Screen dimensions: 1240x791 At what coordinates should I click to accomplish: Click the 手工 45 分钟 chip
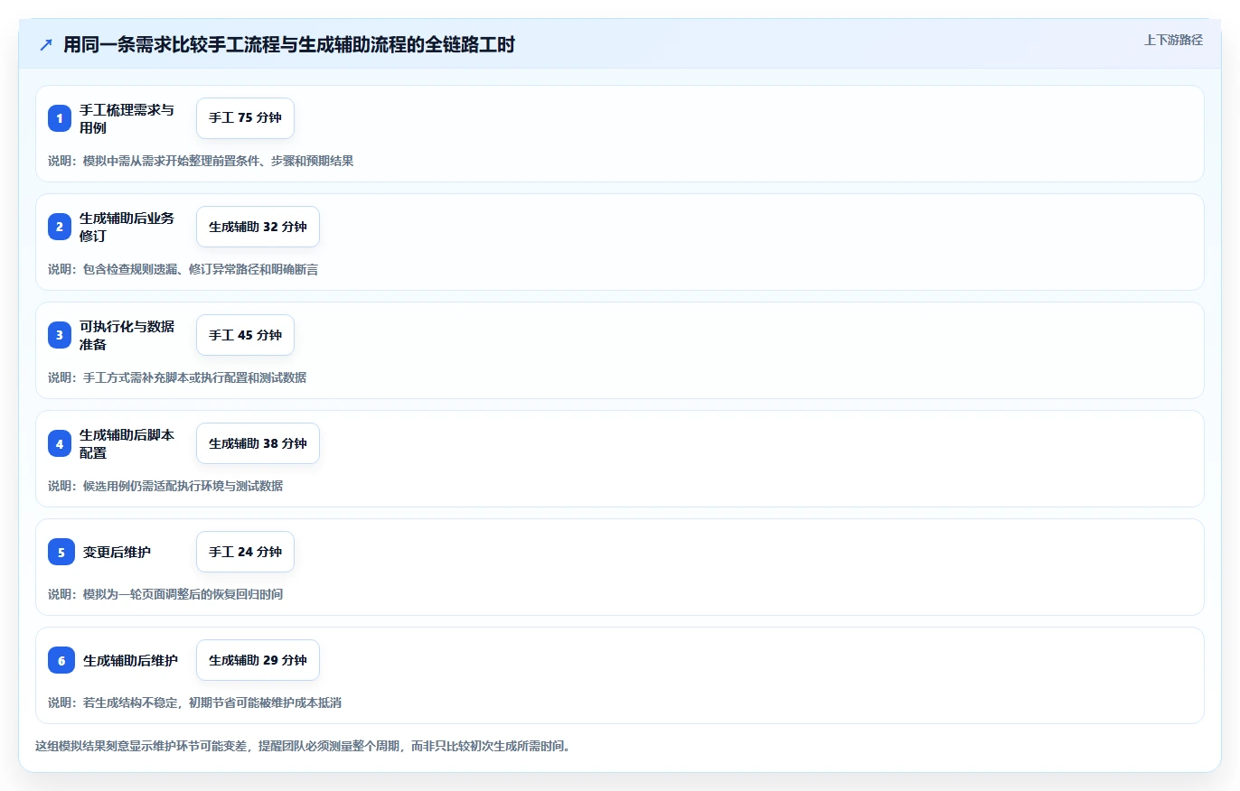click(245, 335)
